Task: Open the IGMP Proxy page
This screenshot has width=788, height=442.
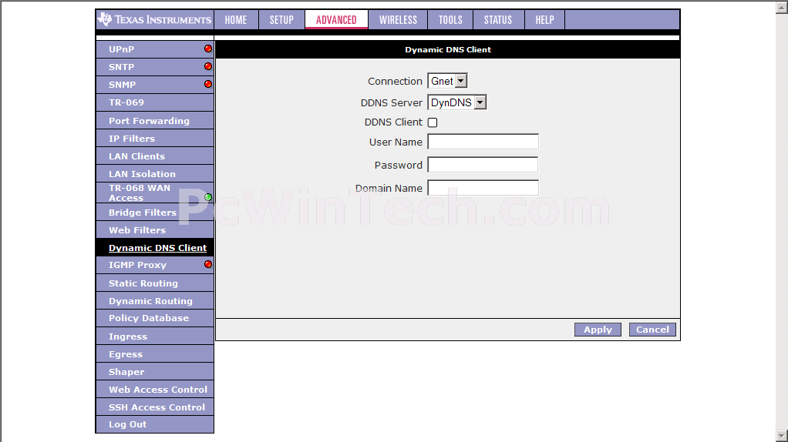Action: coord(155,265)
